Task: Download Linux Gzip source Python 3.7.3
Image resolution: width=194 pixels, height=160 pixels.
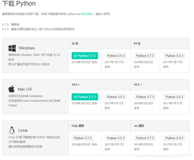Action: pos(83,138)
